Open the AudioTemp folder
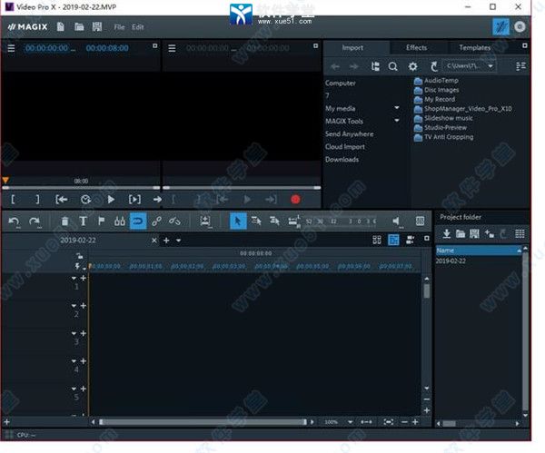This screenshot has height=453, width=545. pos(437,81)
